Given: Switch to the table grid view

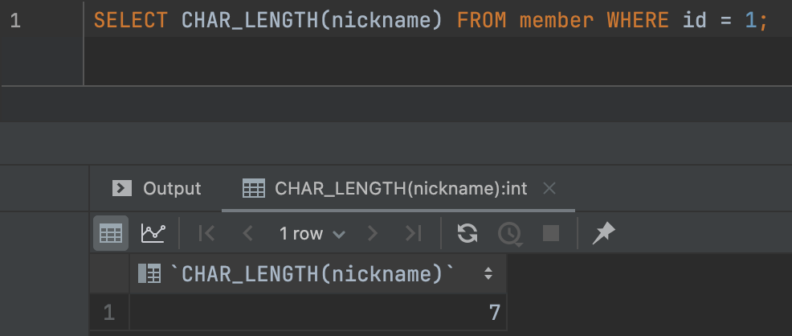Looking at the screenshot, I should tap(109, 233).
